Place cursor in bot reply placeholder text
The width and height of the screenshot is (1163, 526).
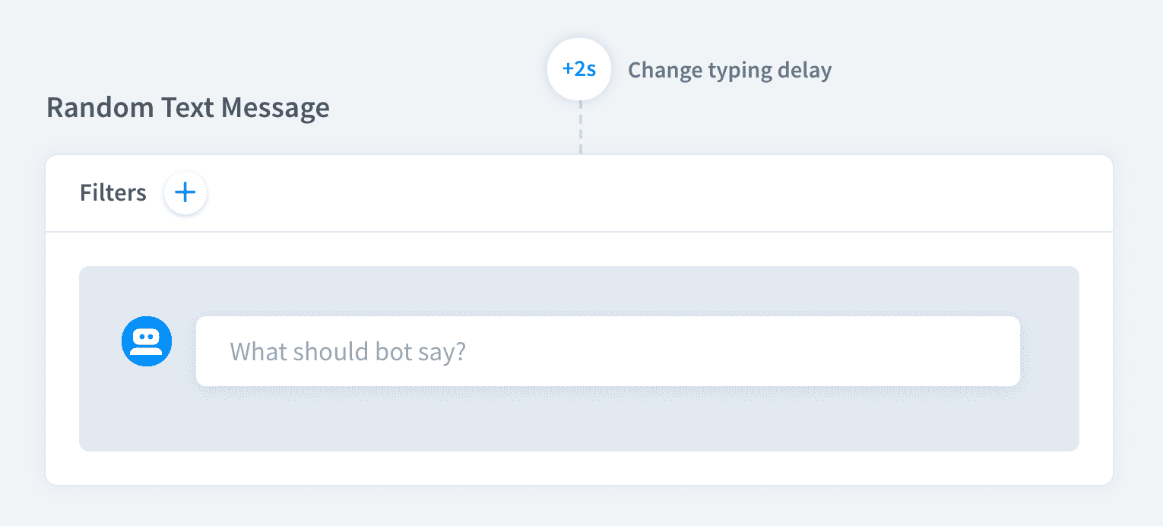tap(347, 352)
